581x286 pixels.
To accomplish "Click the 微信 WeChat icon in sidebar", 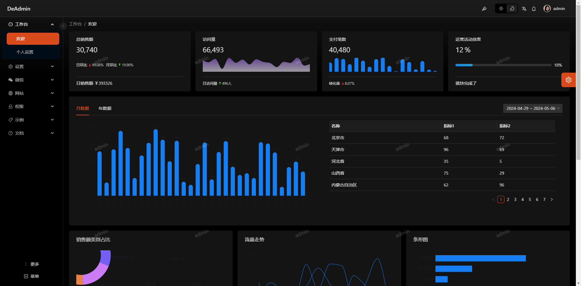I will point(11,80).
